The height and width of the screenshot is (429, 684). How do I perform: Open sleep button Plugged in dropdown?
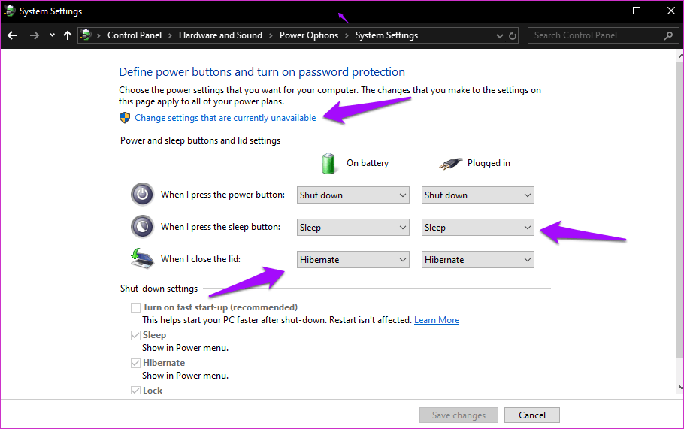tap(477, 227)
